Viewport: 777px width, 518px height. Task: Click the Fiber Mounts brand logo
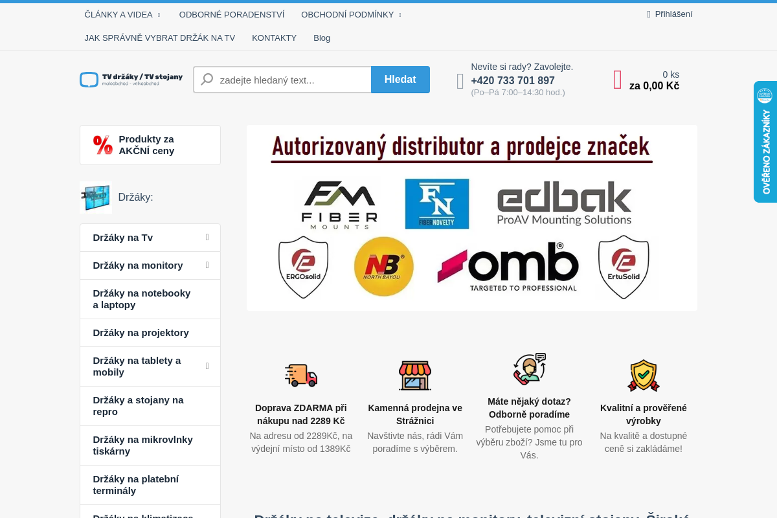(x=339, y=205)
